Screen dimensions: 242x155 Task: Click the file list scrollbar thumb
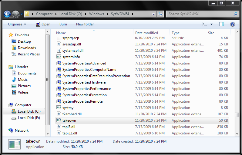click(237, 115)
